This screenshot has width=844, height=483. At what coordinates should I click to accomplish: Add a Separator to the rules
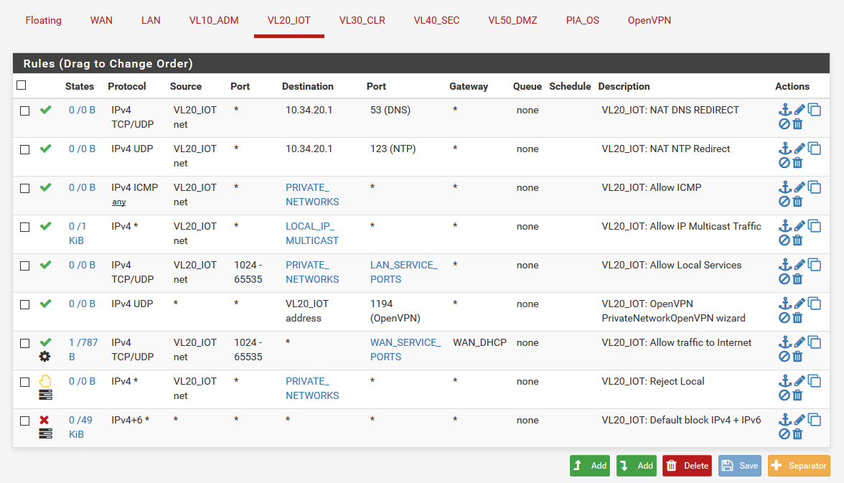coord(799,466)
